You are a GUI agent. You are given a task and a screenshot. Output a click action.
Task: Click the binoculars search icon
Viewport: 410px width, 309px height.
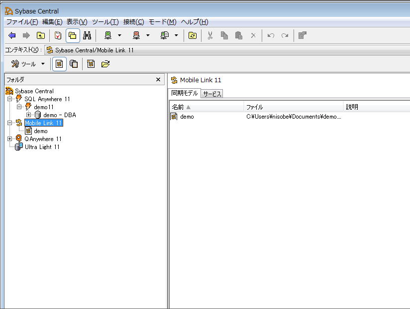87,35
